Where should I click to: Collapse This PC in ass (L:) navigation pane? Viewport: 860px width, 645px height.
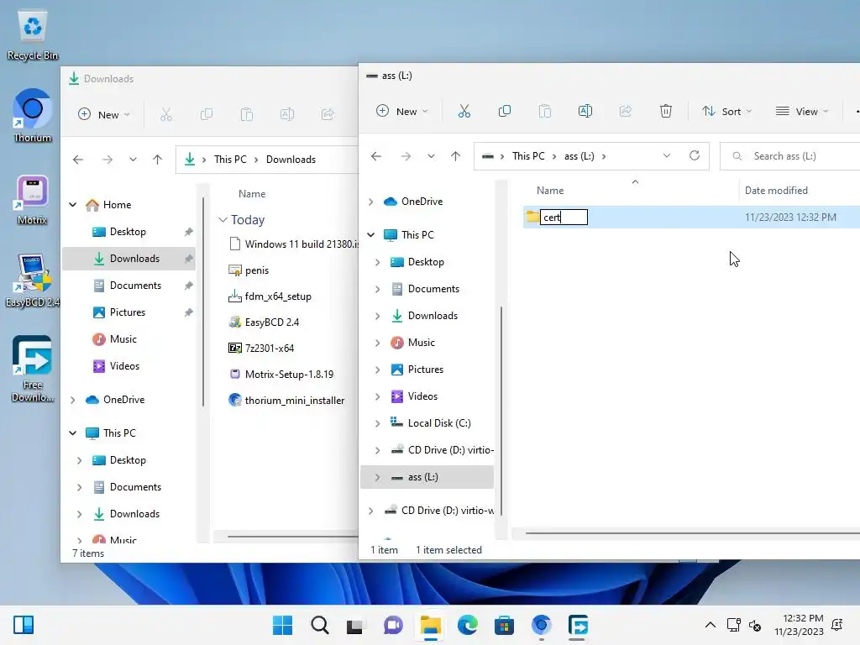click(x=371, y=235)
